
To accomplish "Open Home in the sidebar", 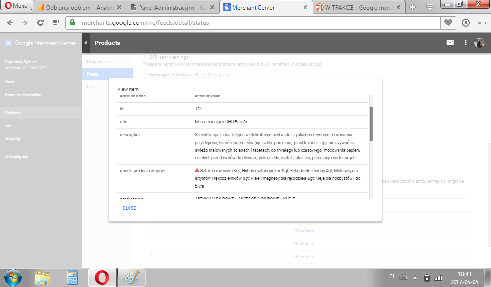I will tap(11, 82).
